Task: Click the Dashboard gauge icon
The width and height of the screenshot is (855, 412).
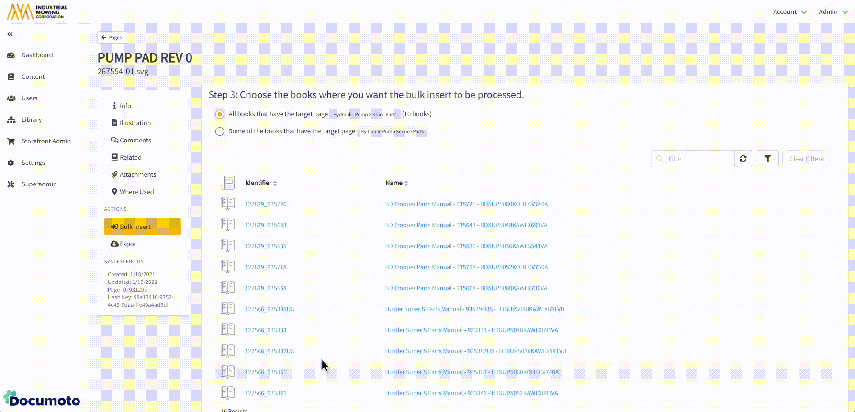Action: pos(11,55)
